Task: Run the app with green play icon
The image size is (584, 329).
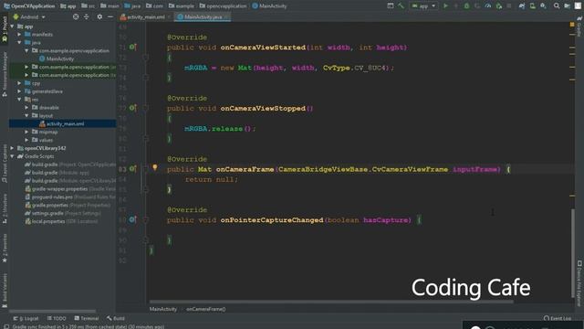Action: (445, 6)
